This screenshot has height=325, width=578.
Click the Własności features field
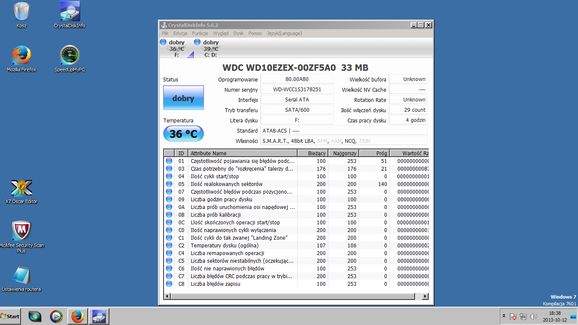coord(344,141)
